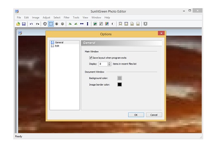223x150 pixels.
Task: Click Cancel in the Options dialog
Action: [x=154, y=115]
